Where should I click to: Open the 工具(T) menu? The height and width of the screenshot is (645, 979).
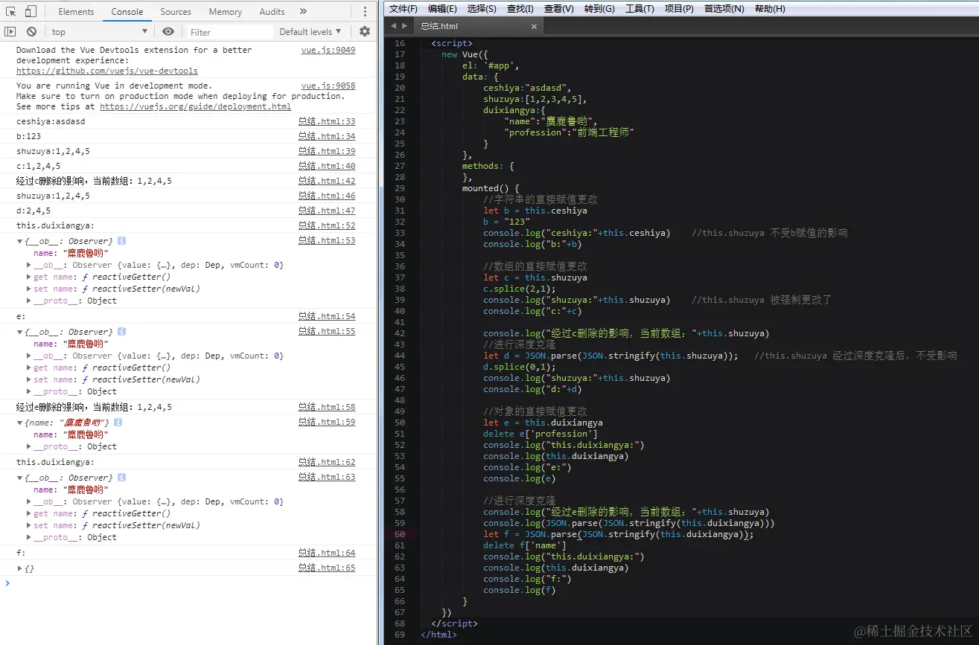click(x=640, y=8)
